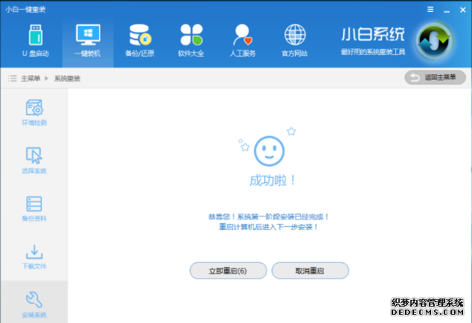Select the 一键装机 tab
Image resolution: width=472 pixels, height=323 pixels.
88,42
